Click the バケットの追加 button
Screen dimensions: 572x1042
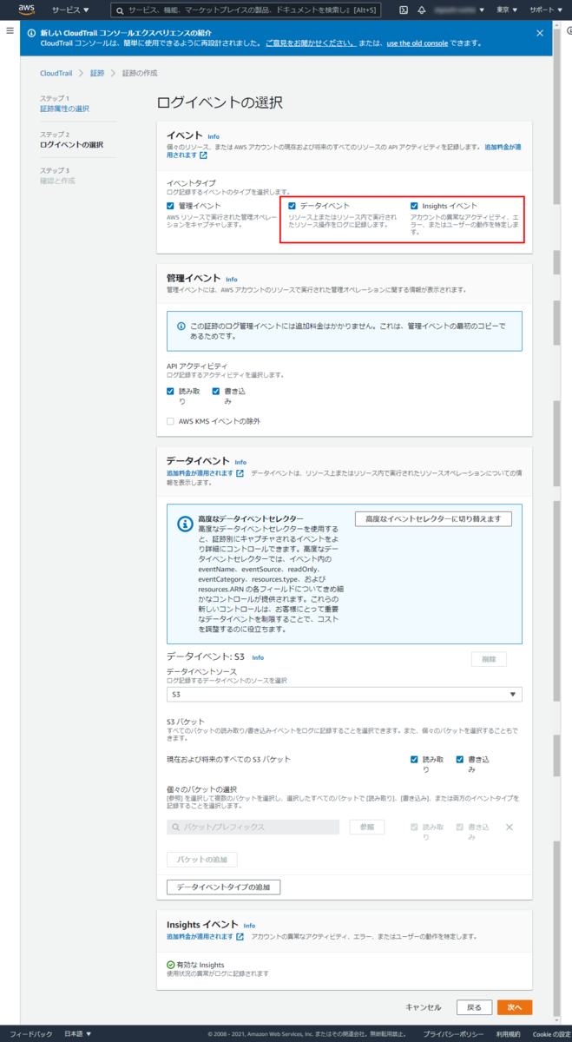pyautogui.click(x=201, y=860)
